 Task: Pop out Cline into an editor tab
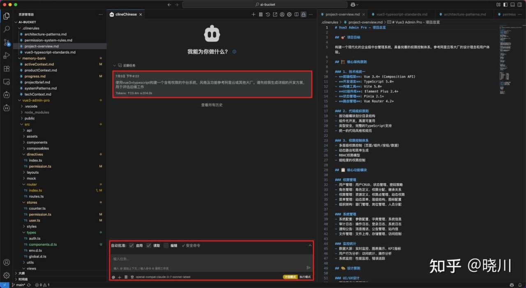pos(275,14)
